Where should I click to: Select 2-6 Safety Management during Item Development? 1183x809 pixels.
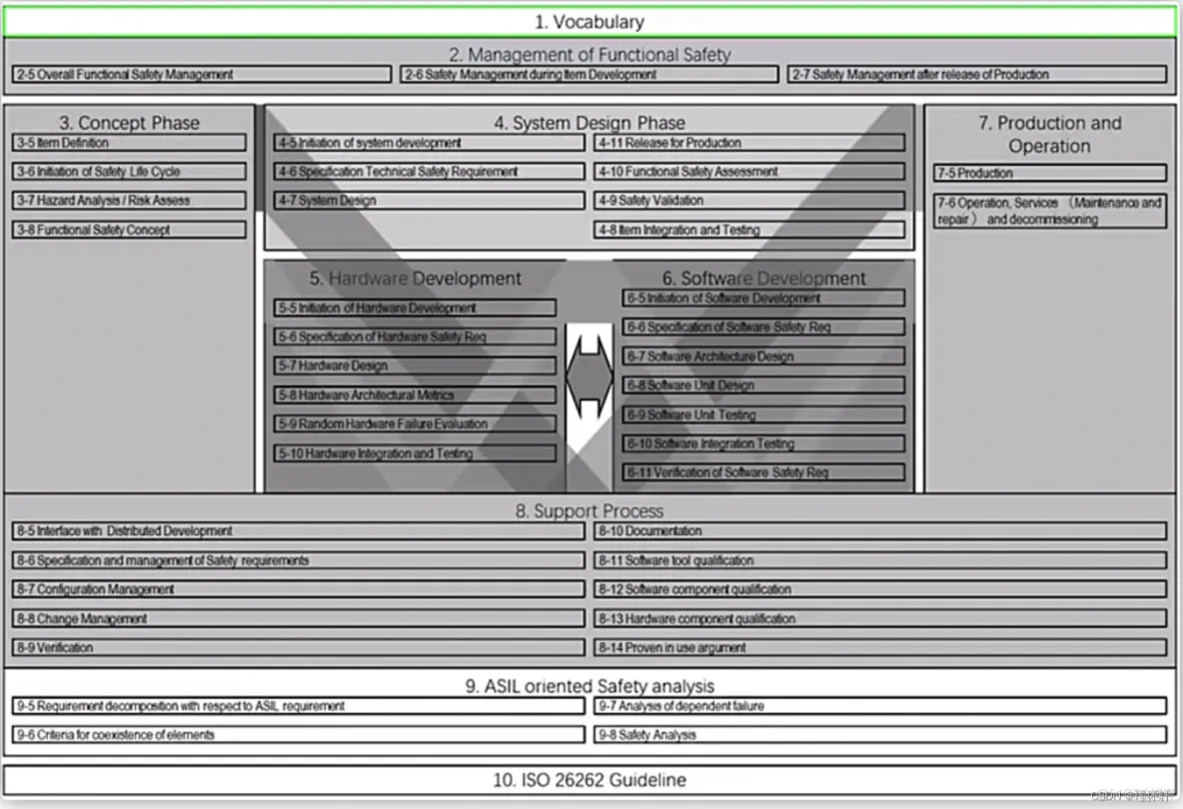coord(590,75)
